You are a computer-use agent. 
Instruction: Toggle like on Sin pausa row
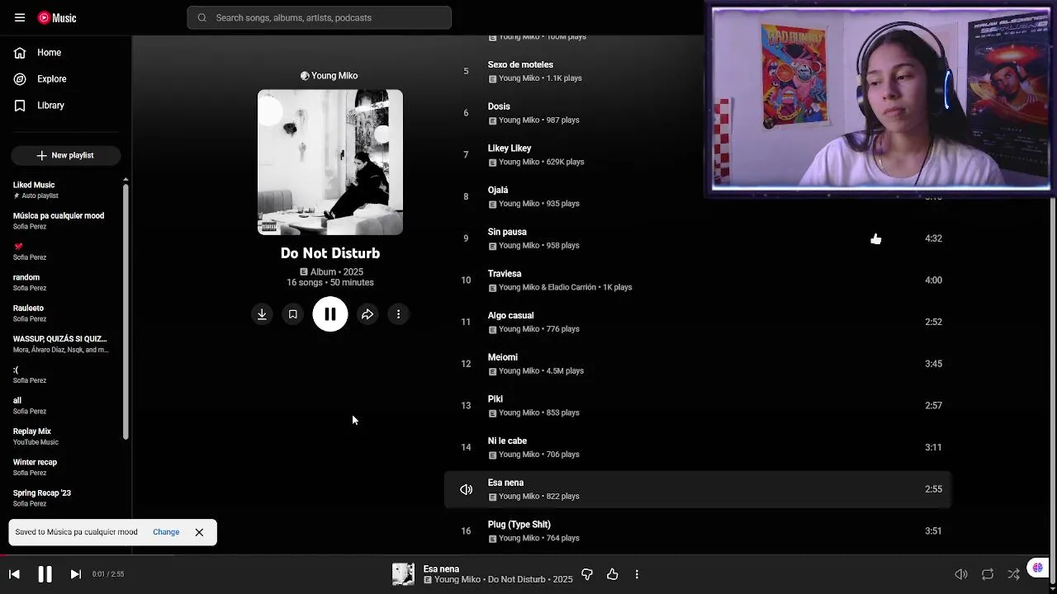[876, 239]
